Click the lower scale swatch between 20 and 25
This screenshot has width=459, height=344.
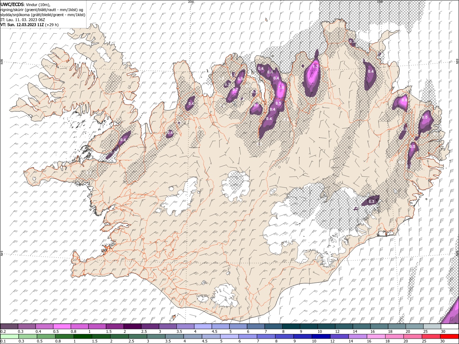412,336
